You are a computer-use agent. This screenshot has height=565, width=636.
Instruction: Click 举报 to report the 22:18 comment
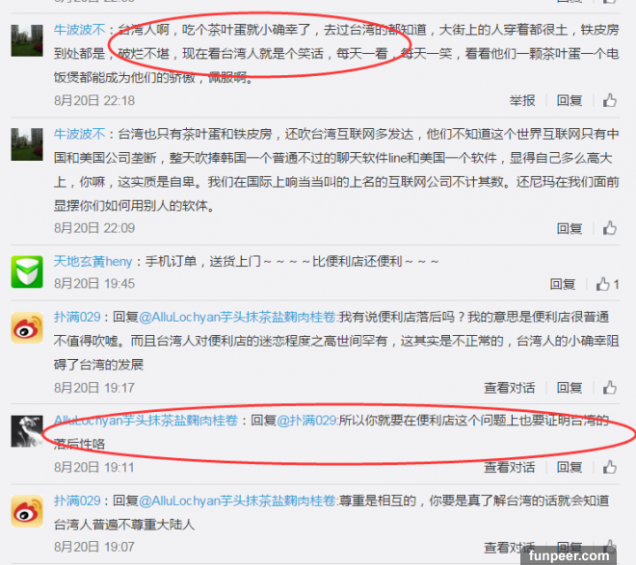pos(522,100)
